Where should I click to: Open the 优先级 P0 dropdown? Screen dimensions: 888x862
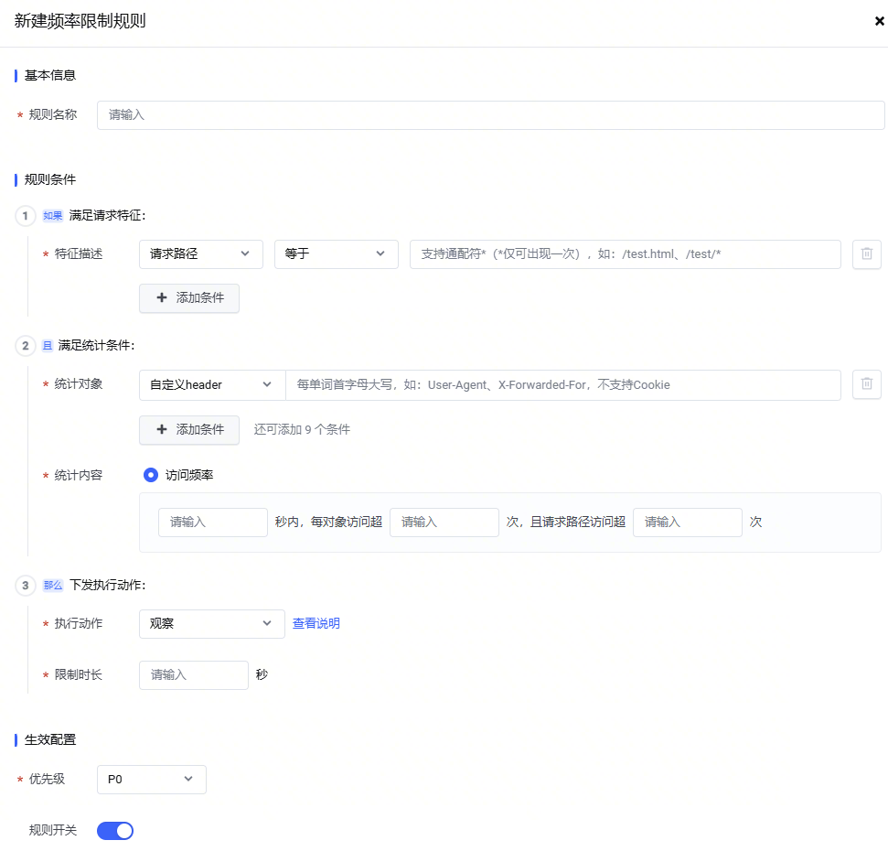coord(151,780)
